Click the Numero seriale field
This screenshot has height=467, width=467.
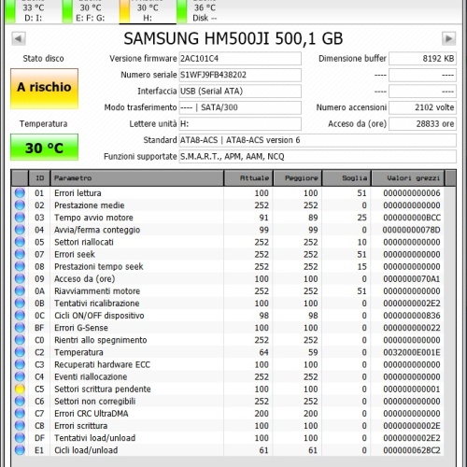click(240, 75)
